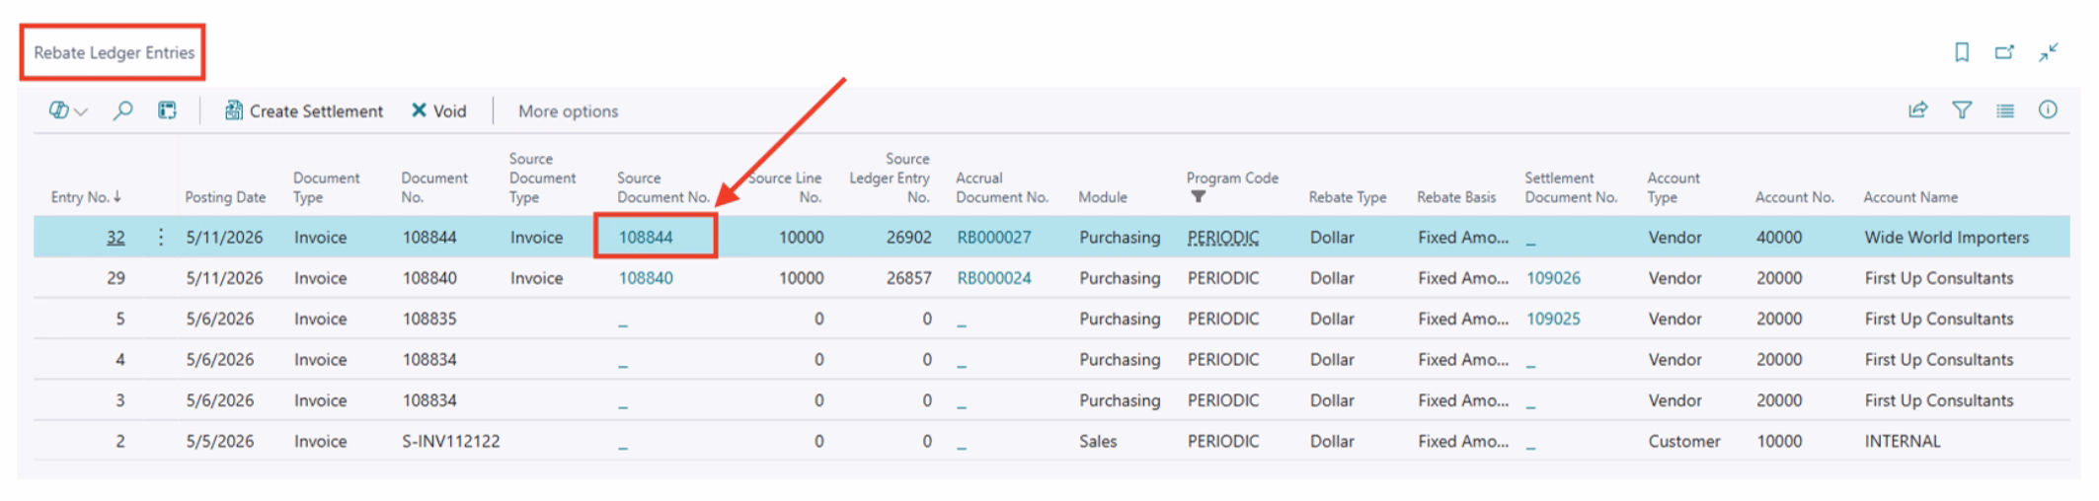Viewport: 2099px width, 501px height.
Task: Click source ledger entry 26902
Action: click(908, 238)
